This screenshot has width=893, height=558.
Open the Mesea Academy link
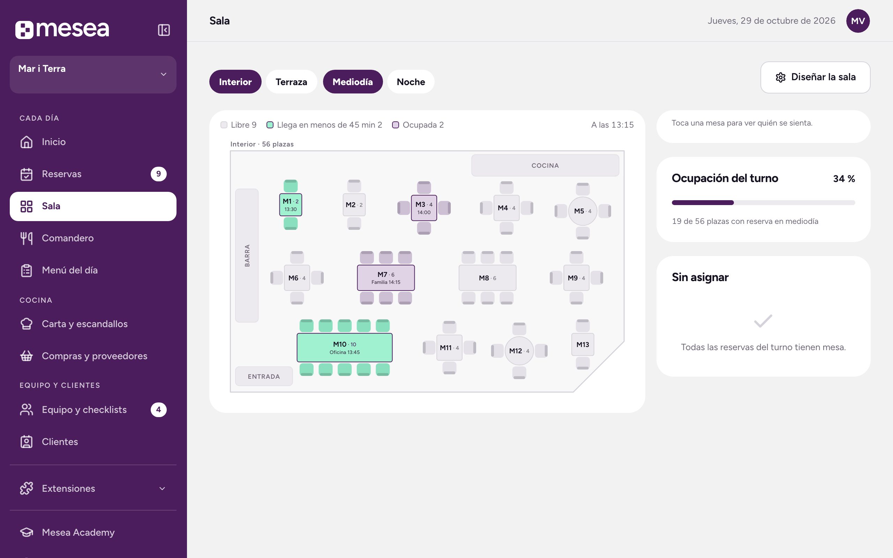(93, 532)
